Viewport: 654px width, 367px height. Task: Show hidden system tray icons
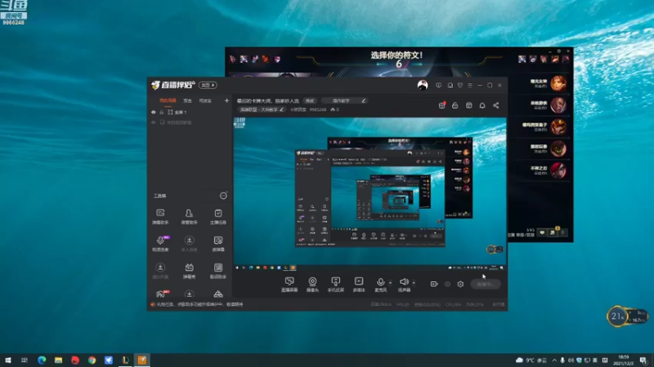(554, 360)
